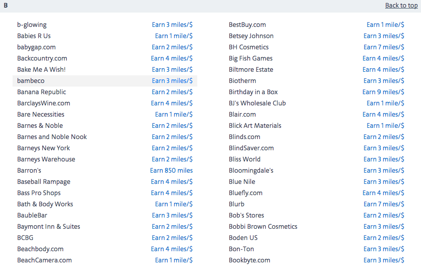The width and height of the screenshot is (421, 266).
Task: Open Barneys New York store
Action: 43,148
